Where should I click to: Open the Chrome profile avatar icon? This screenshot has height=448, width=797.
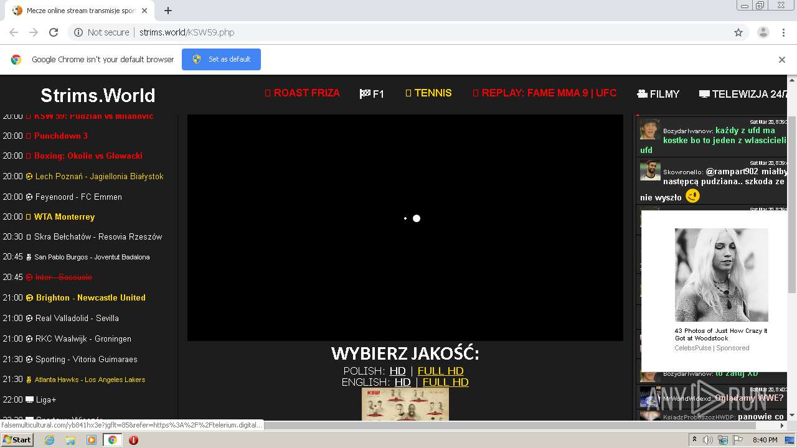(x=763, y=32)
